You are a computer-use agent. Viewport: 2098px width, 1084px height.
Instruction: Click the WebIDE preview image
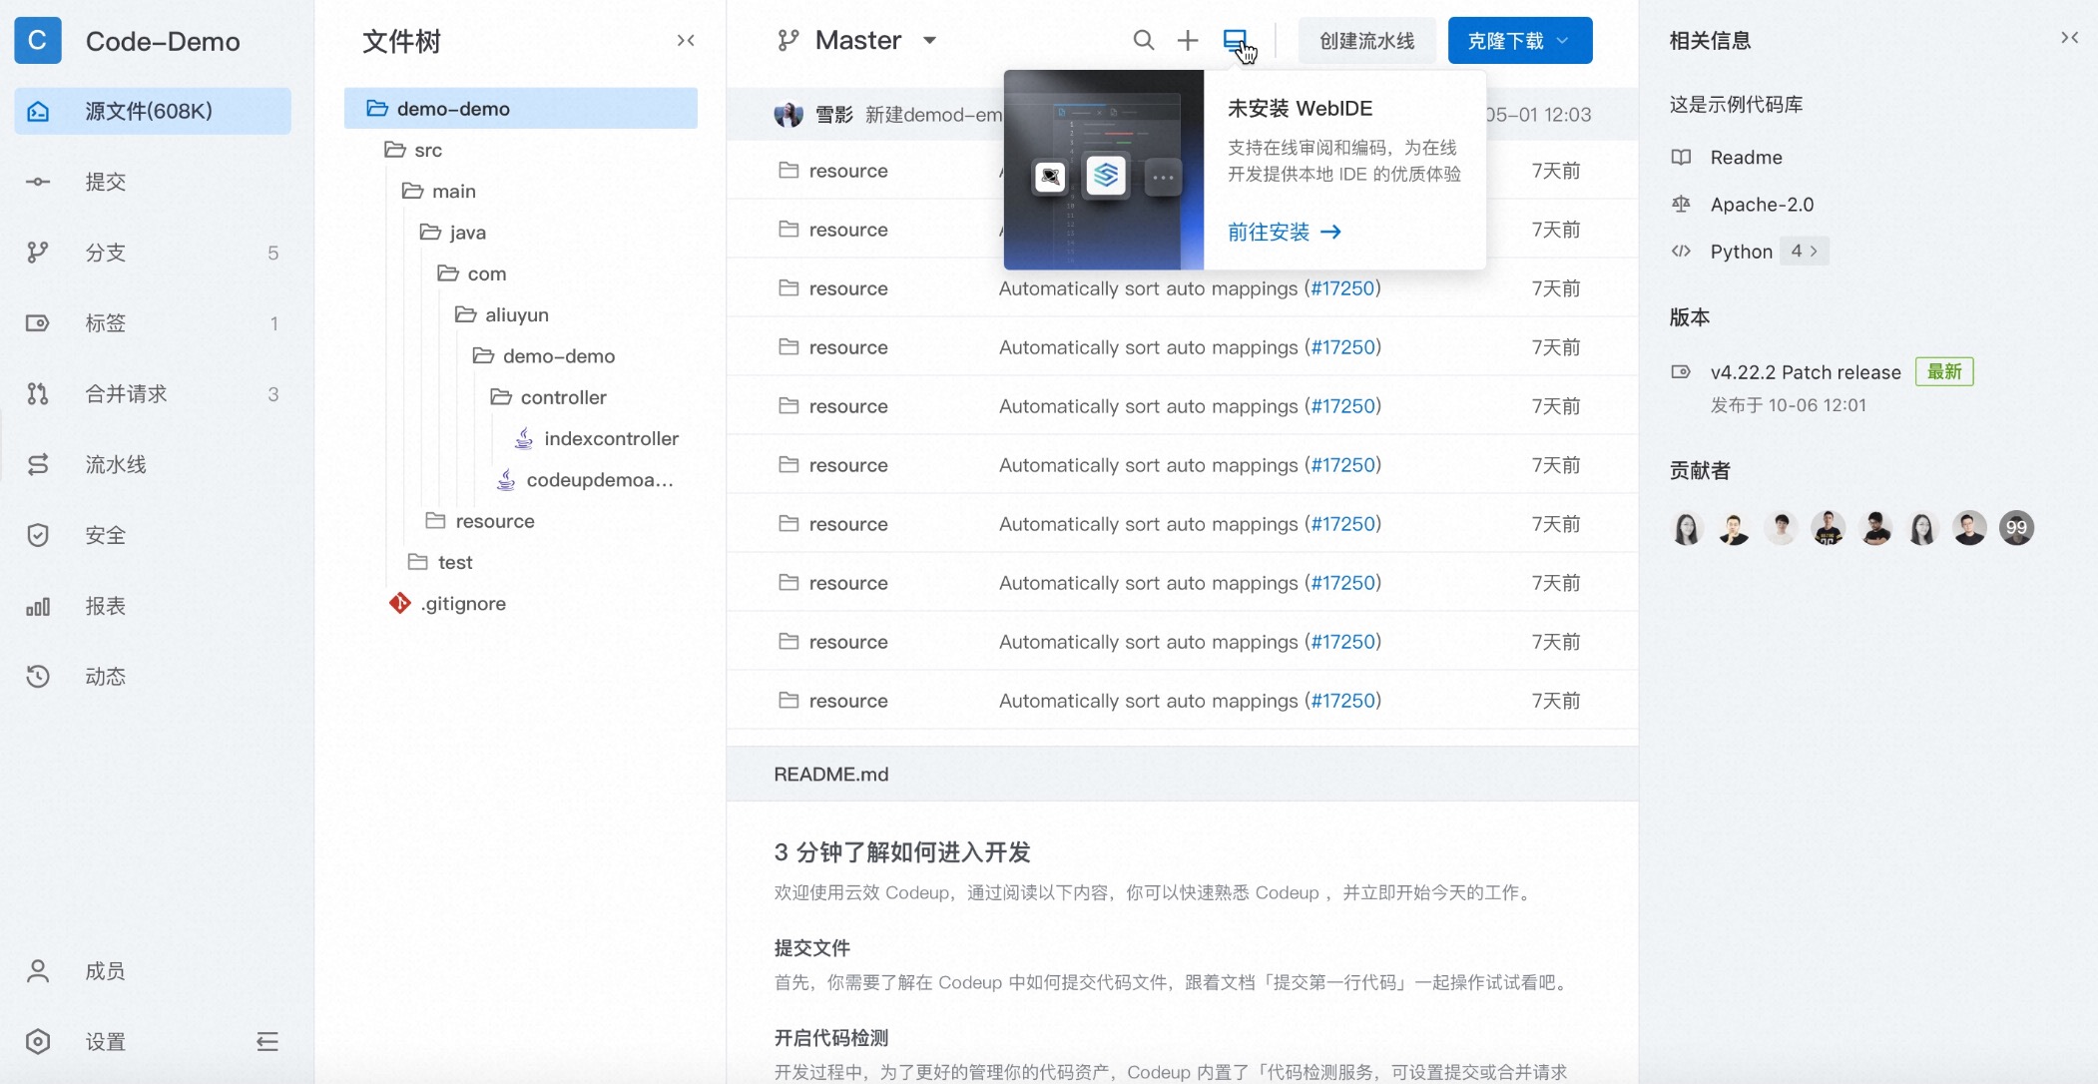(x=1104, y=170)
